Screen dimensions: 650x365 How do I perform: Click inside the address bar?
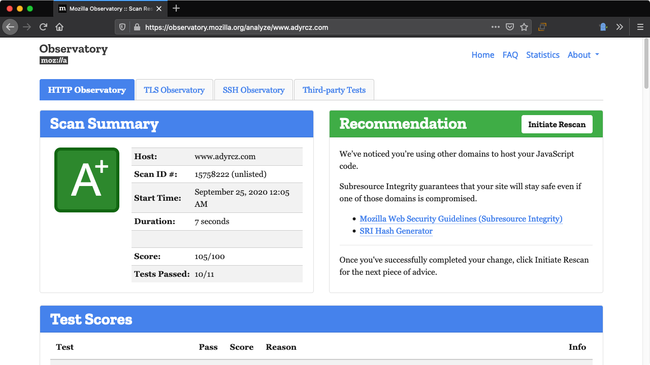point(305,27)
